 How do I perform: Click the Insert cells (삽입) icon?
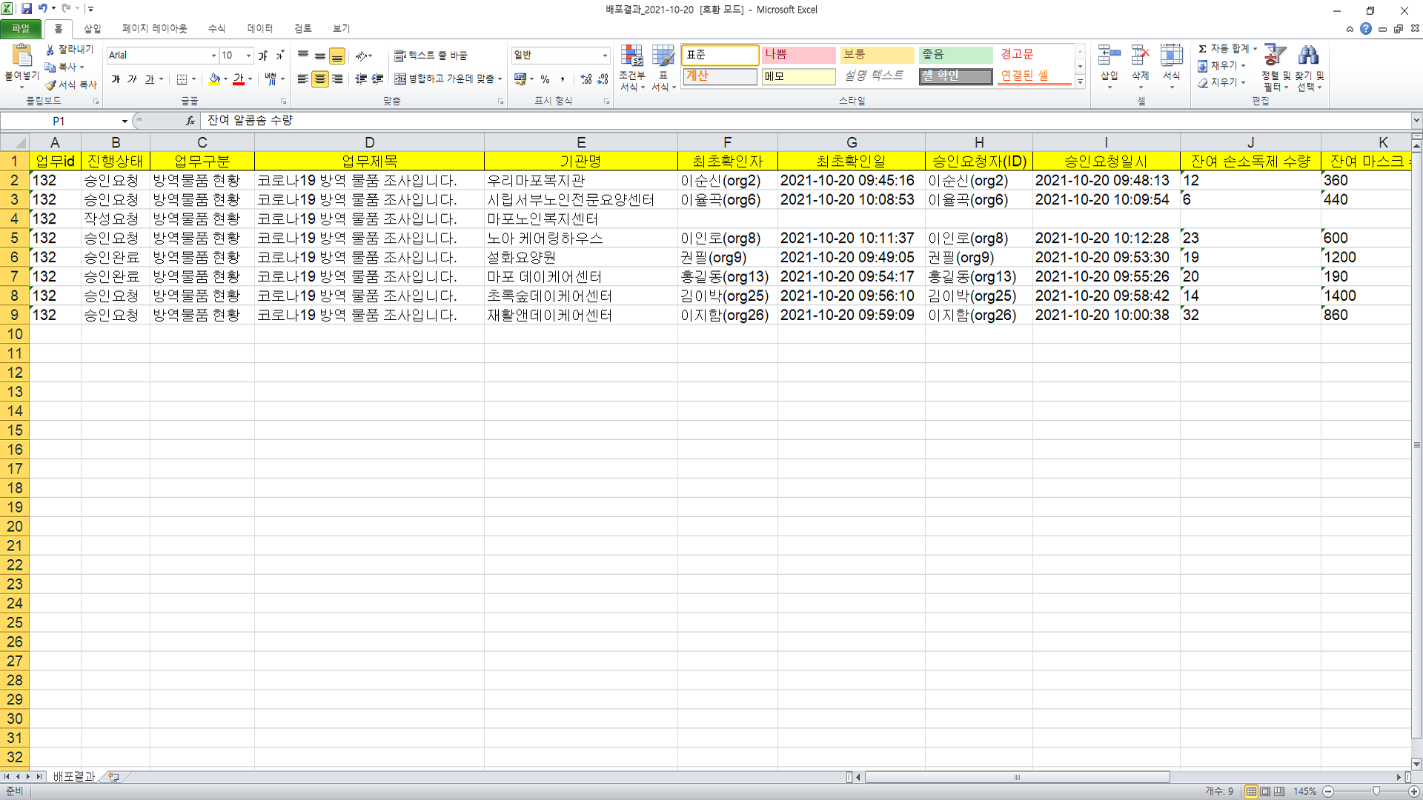1109,56
